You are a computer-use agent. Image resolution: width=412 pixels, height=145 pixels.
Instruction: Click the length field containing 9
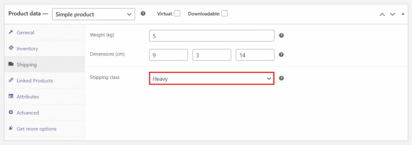pos(169,55)
